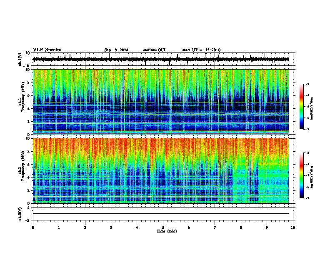Click the ch.2 'Frequency (kHz)' axis label

[23, 165]
